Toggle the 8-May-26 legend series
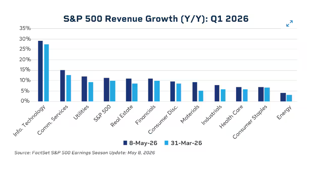 140,143
